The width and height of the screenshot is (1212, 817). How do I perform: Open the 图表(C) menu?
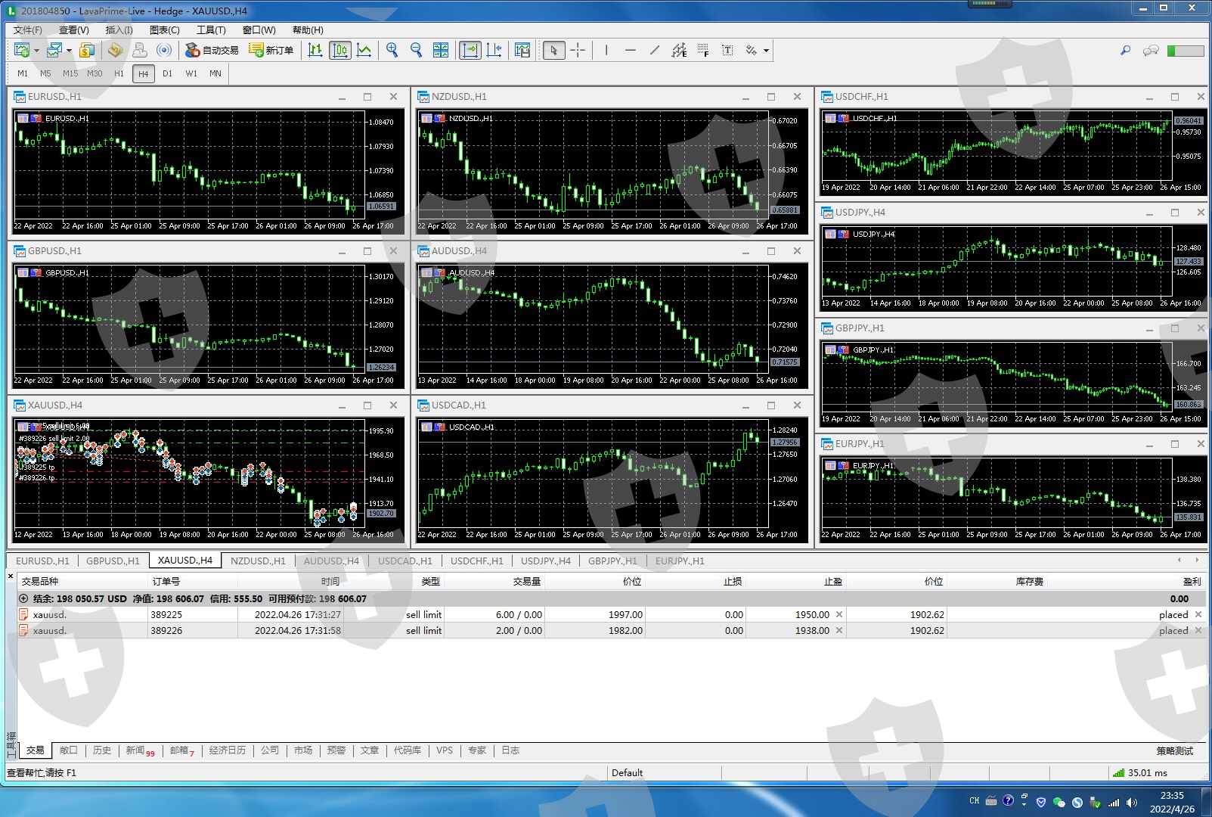(x=164, y=30)
